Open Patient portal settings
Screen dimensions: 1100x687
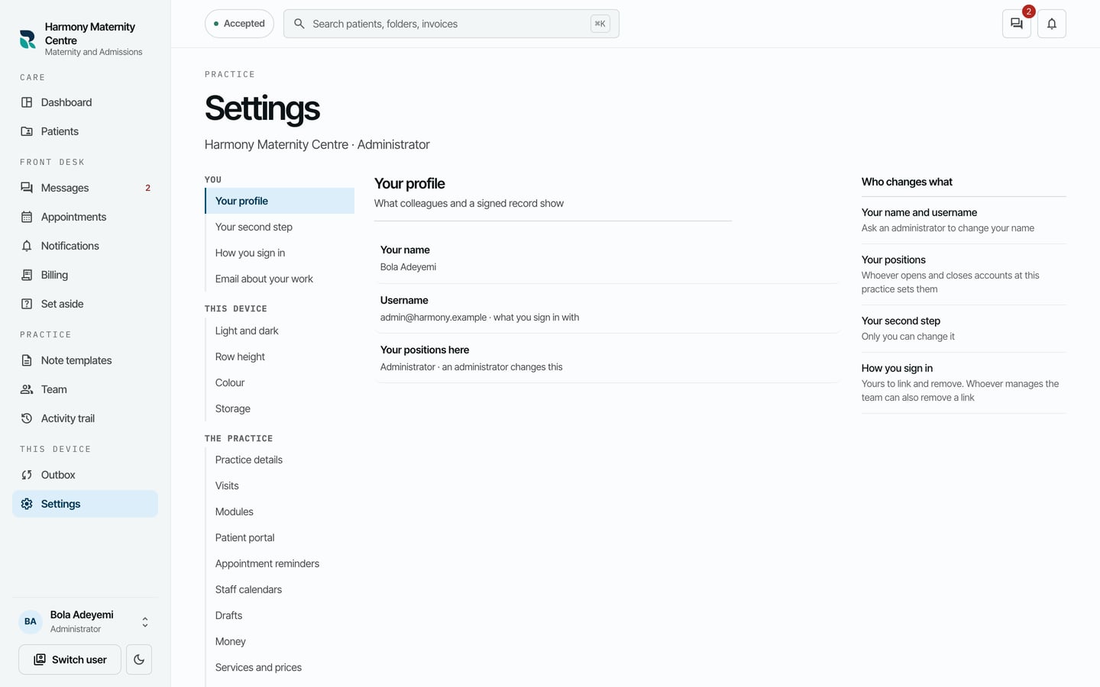pyautogui.click(x=280, y=537)
